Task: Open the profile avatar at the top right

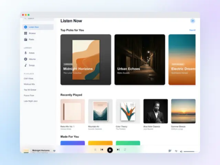Action: tap(193, 21)
